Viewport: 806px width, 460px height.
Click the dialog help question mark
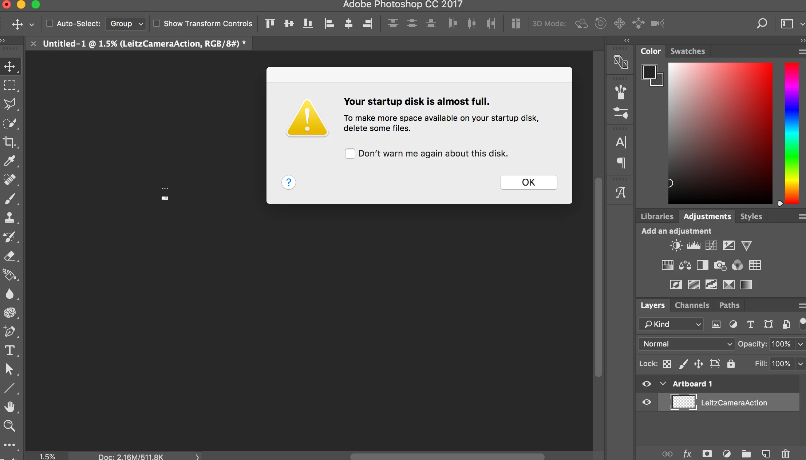289,182
